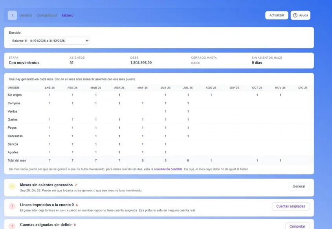Click the 0 días value
The image size is (332, 229).
point(257,63)
